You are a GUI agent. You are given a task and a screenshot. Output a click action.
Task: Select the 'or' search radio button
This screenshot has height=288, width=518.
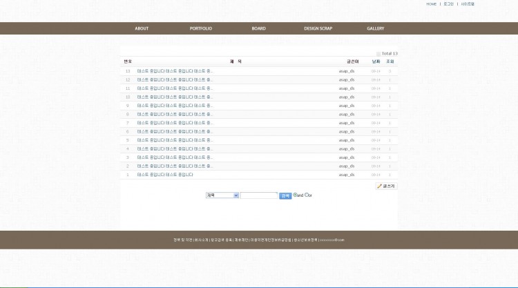[307, 195]
